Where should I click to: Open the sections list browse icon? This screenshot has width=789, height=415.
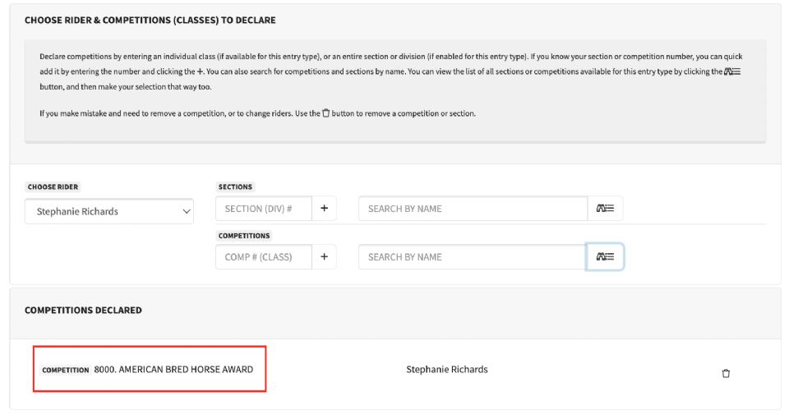tap(605, 209)
